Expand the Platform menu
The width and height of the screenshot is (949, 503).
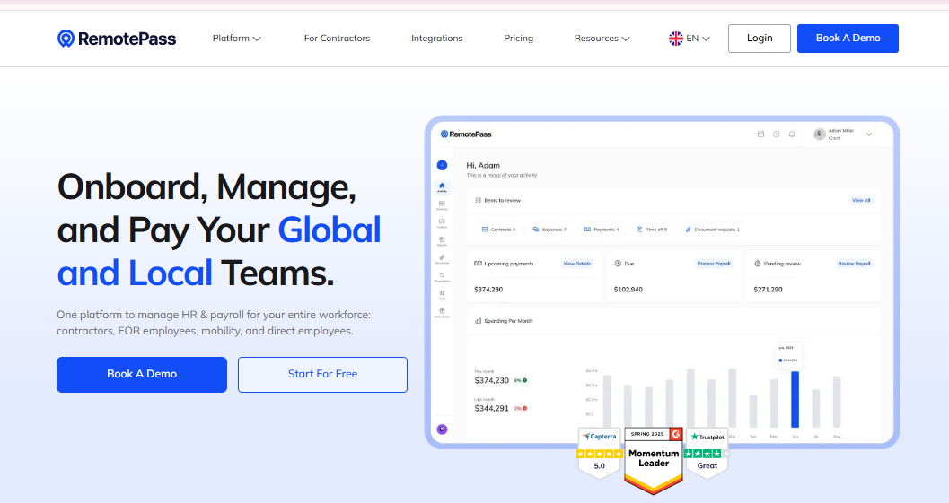click(236, 38)
